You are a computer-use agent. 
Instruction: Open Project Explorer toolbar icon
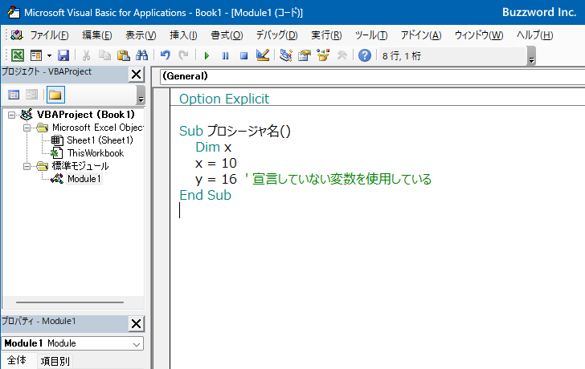pyautogui.click(x=286, y=55)
